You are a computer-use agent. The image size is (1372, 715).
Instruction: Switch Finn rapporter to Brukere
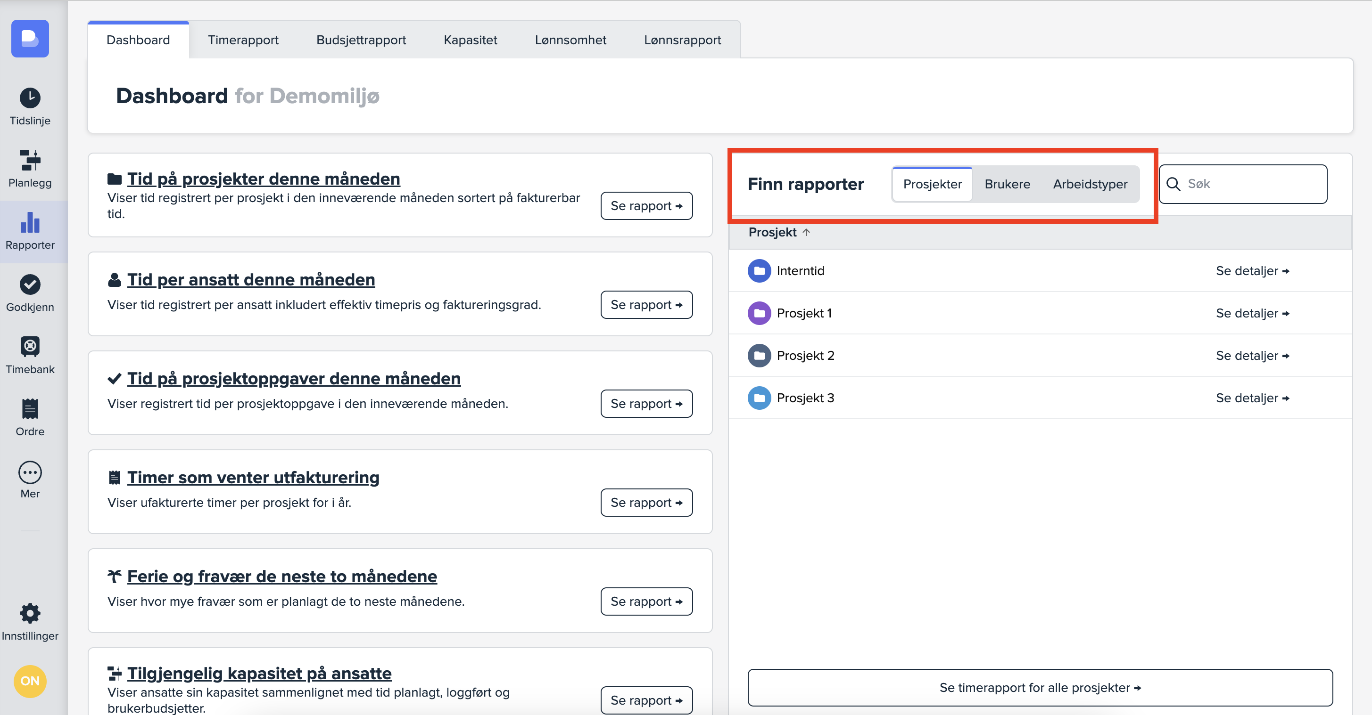click(1007, 184)
